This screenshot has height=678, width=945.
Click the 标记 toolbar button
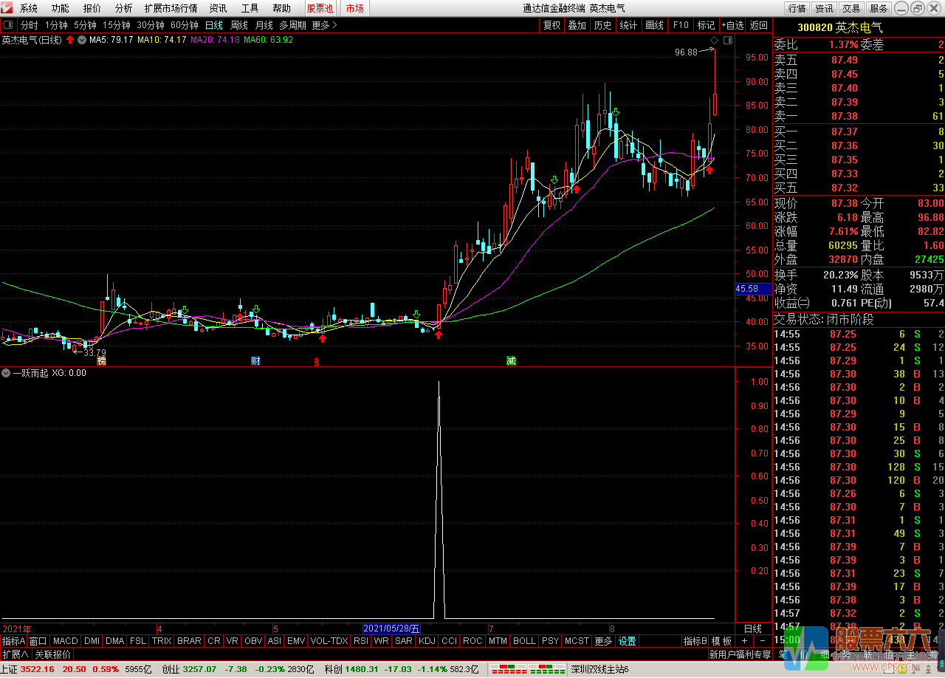(707, 25)
